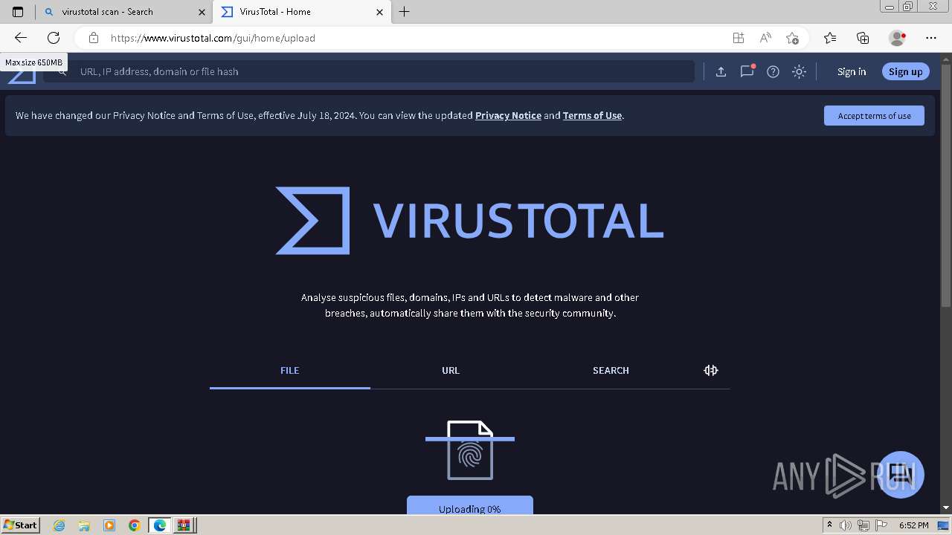Click the browser address bar URL

(x=213, y=38)
